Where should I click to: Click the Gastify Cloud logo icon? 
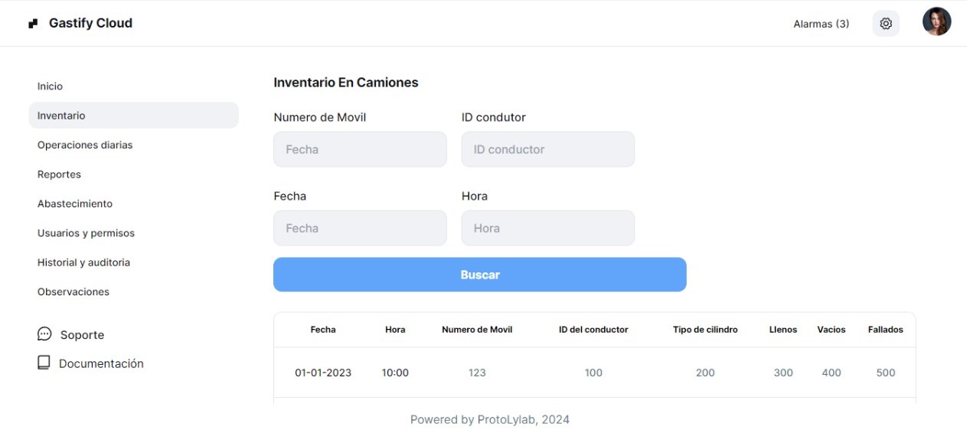(33, 24)
